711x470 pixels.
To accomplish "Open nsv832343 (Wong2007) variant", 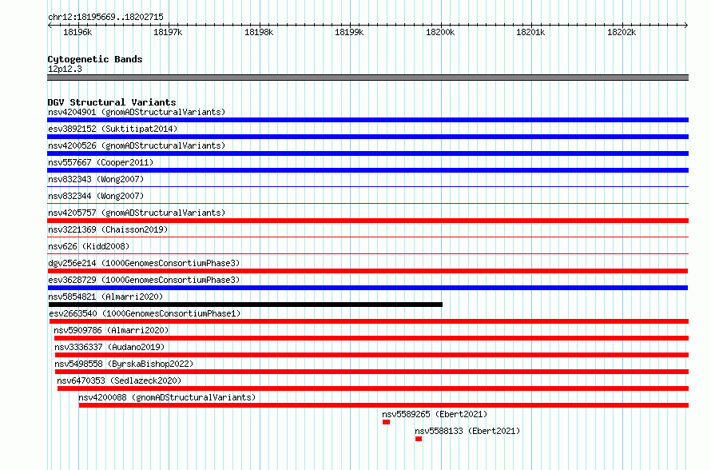I will click(96, 179).
